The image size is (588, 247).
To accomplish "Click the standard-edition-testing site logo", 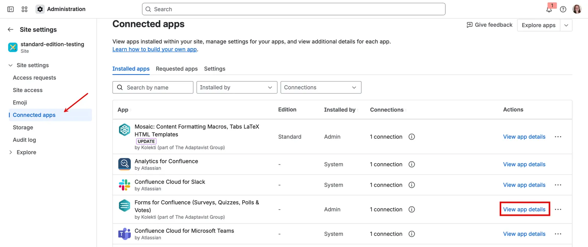I will coord(13,47).
